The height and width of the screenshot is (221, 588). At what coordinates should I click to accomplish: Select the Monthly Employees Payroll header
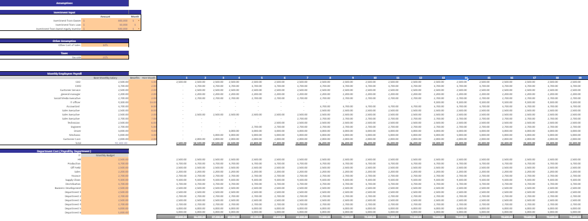64,73
